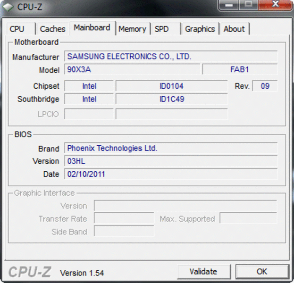Screen dimensions: 294x283
Task: Click the BIOS Version 03HL field
Action: tap(171, 161)
